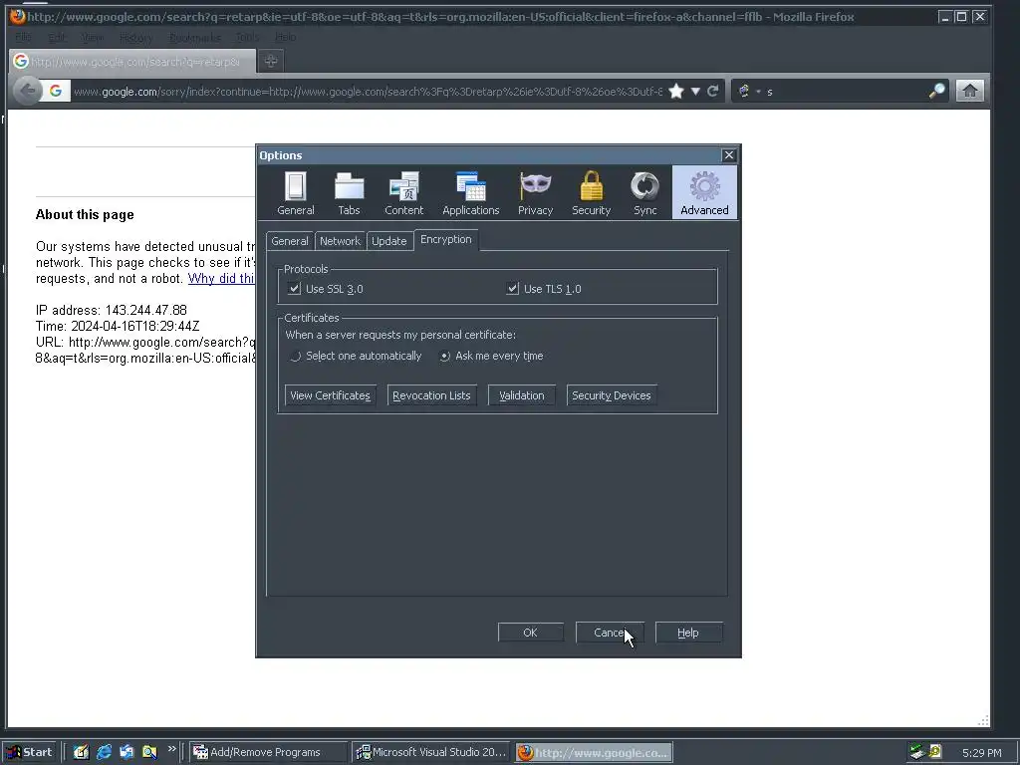1020x765 pixels.
Task: Confirm options with OK button
Action: (x=530, y=633)
